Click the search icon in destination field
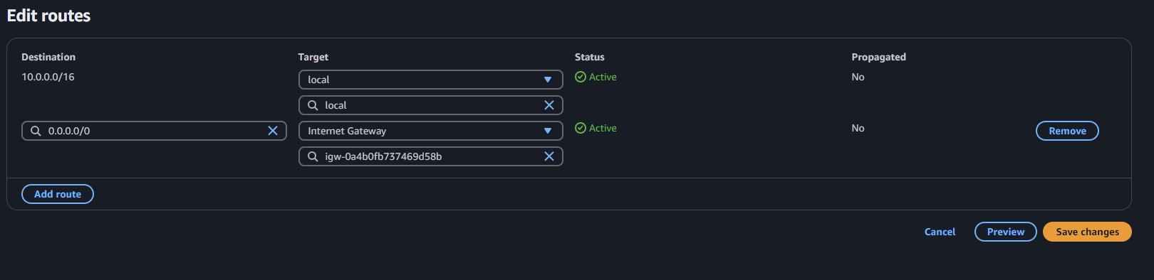The image size is (1154, 280). [x=36, y=131]
